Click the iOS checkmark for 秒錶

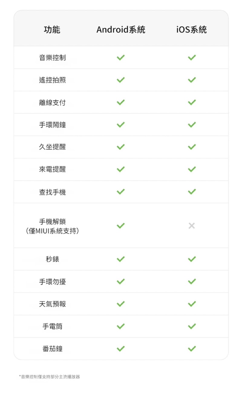(192, 259)
